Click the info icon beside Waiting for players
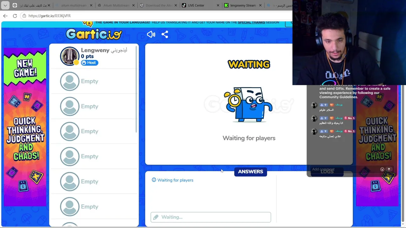Viewport: 406px width, 228px height. tap(154, 180)
